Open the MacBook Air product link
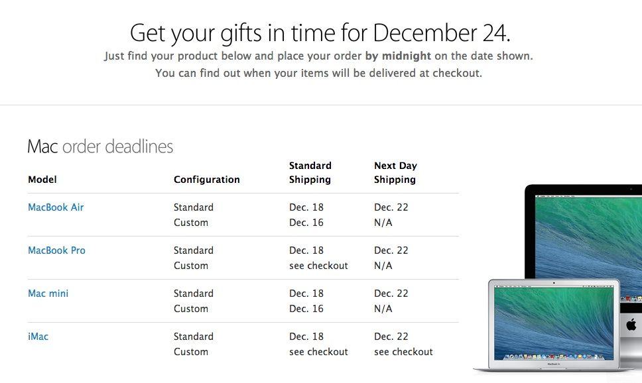 pyautogui.click(x=56, y=207)
